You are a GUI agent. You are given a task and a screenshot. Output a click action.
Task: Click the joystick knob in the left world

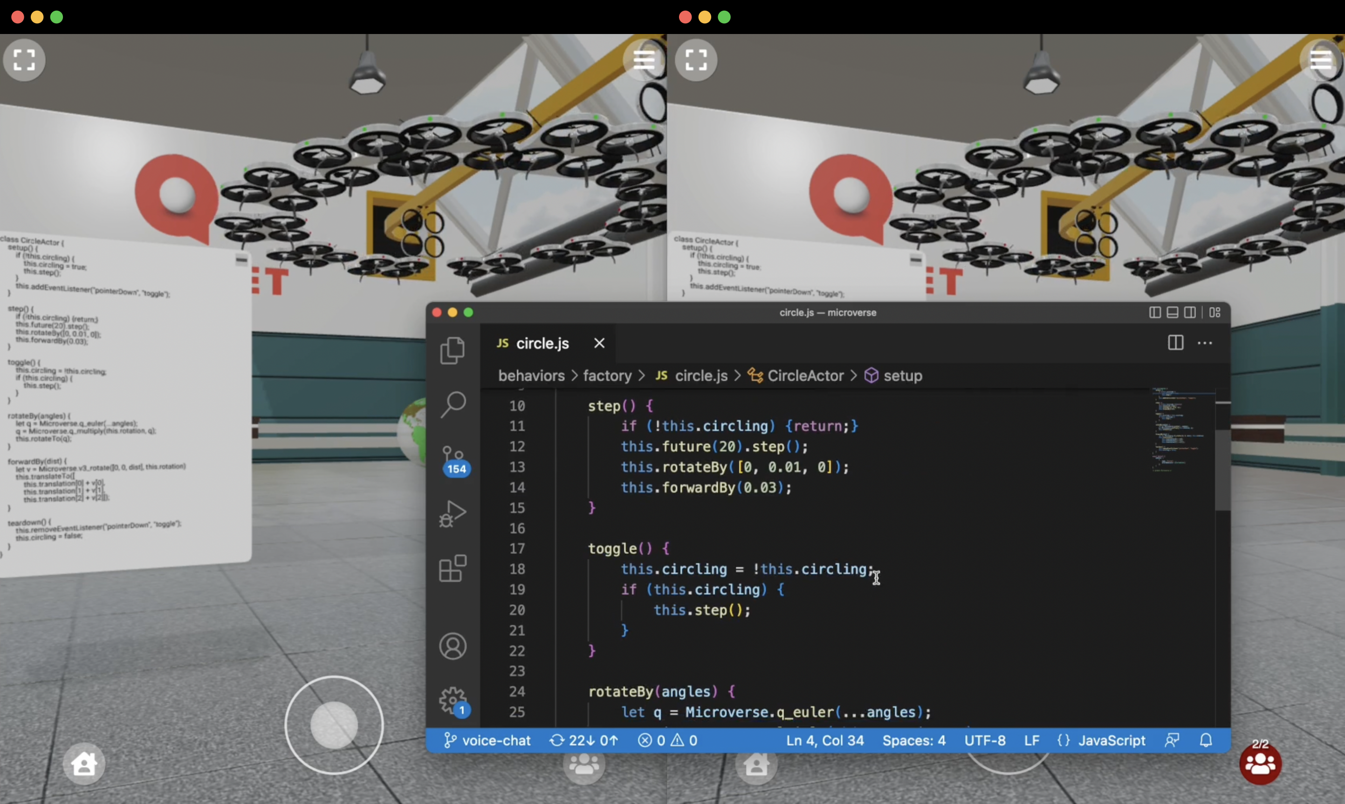point(334,725)
